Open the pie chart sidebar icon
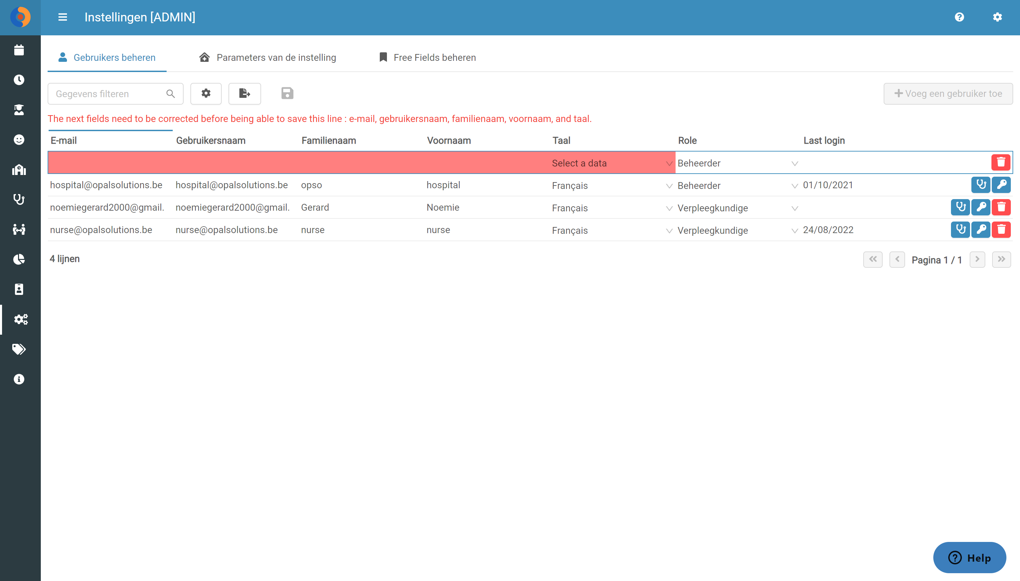 point(19,259)
